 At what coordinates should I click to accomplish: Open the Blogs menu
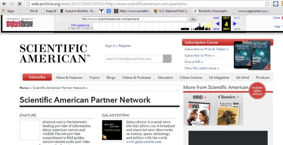click(x=111, y=77)
